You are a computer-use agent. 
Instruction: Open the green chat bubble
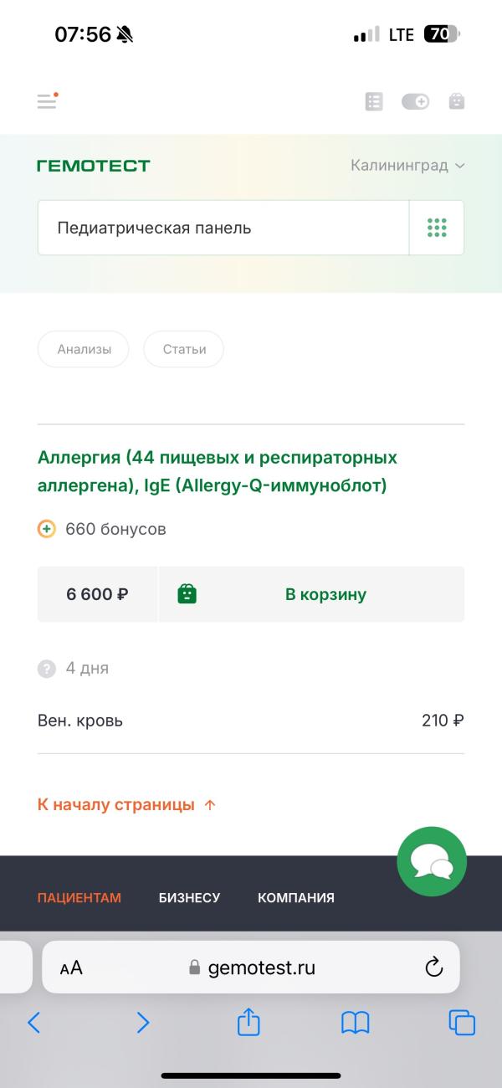click(432, 861)
